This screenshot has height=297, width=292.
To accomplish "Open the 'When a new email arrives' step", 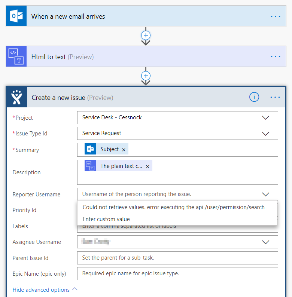I will coord(146,16).
